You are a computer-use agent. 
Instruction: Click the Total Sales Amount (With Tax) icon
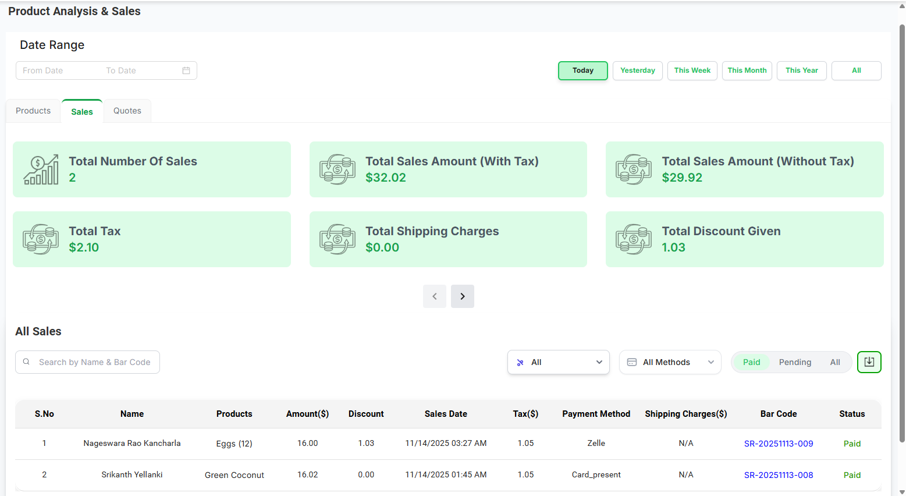tap(337, 169)
